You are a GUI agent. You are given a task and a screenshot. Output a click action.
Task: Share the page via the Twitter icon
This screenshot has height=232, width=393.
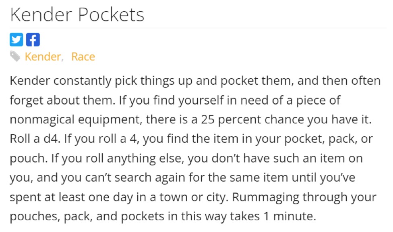pos(16,40)
